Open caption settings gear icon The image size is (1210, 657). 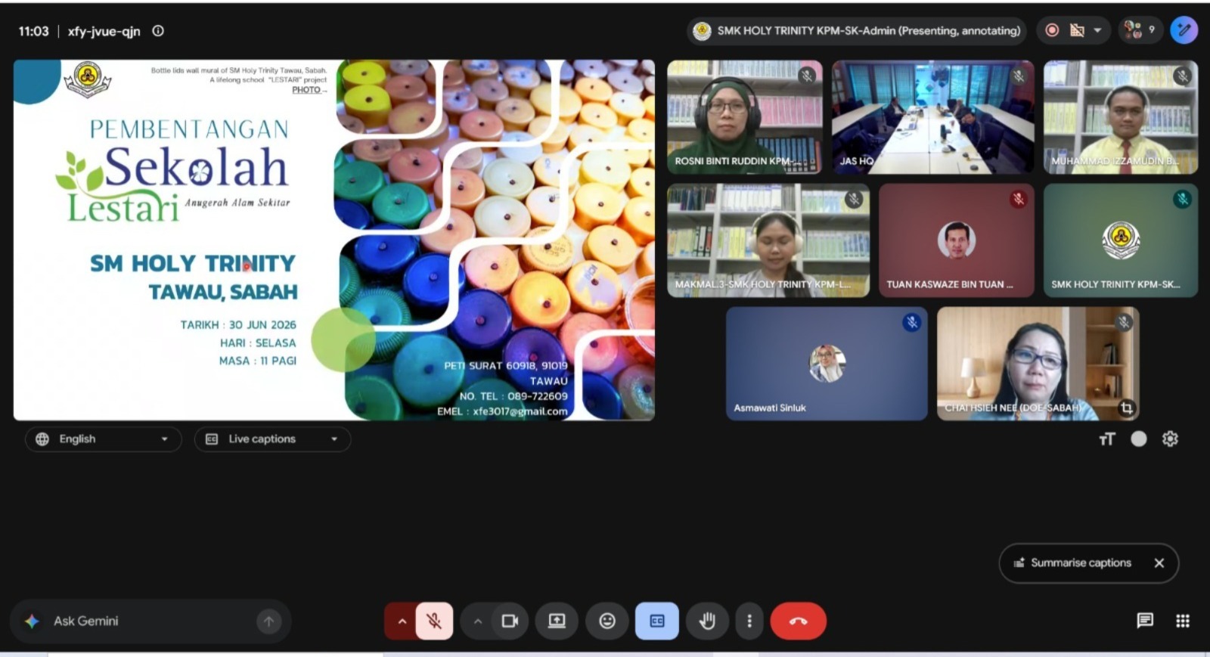click(x=1170, y=439)
